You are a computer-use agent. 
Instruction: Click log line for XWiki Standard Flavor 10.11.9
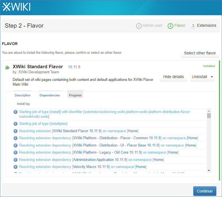click(x=79, y=131)
